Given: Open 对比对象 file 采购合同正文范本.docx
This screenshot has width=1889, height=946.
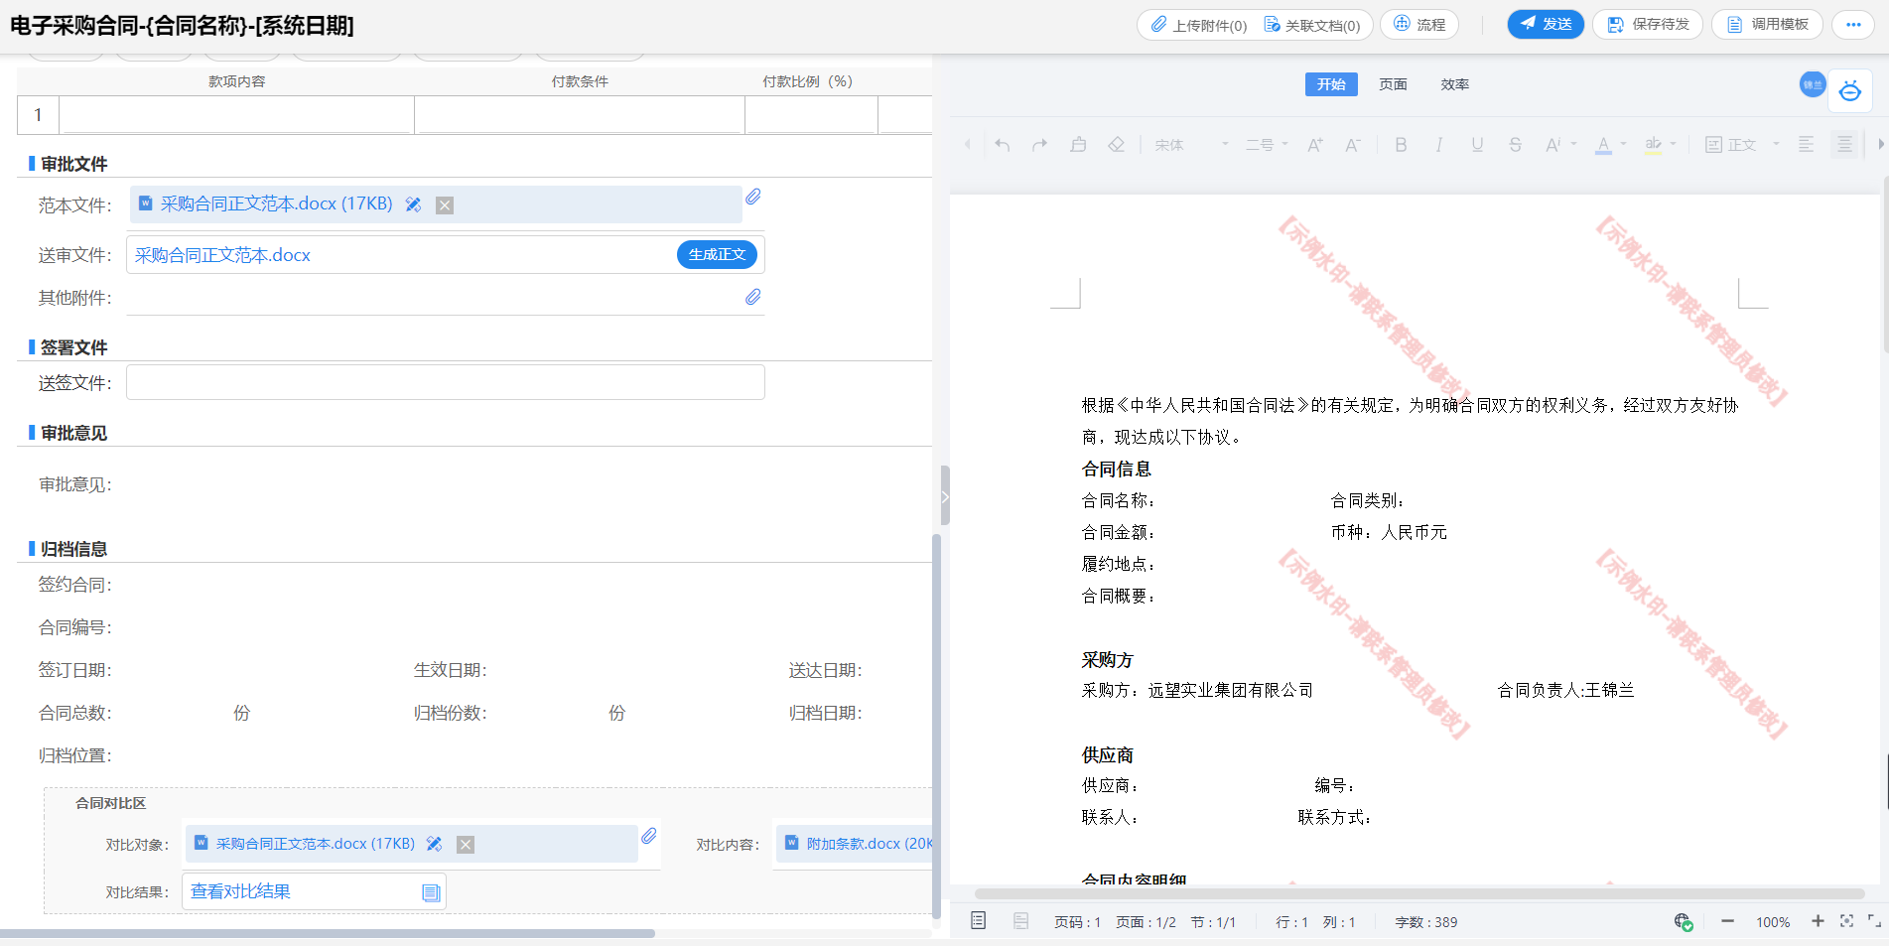Looking at the screenshot, I should coord(316,844).
